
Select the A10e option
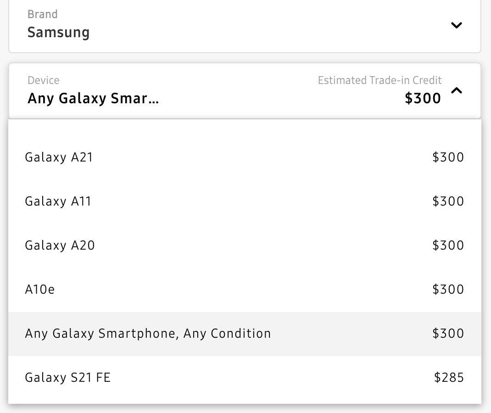pyautogui.click(x=40, y=290)
